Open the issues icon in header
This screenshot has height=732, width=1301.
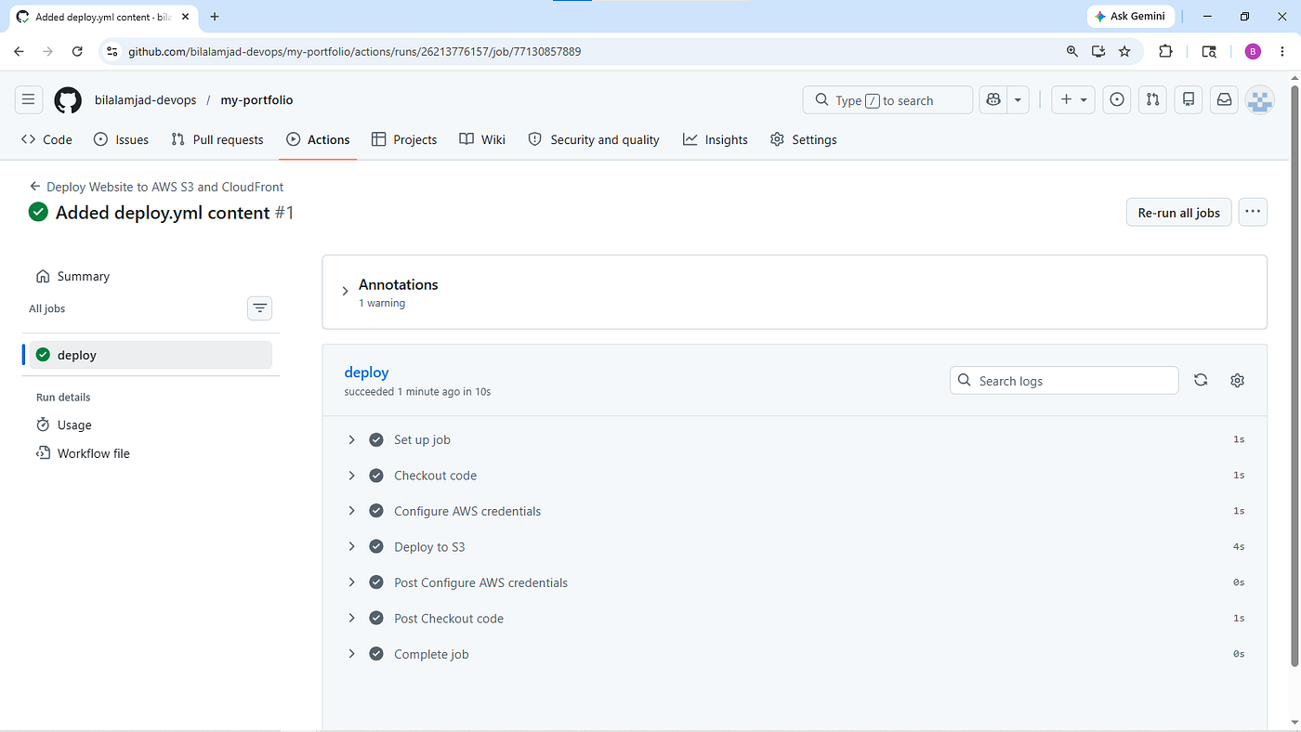pos(1118,99)
